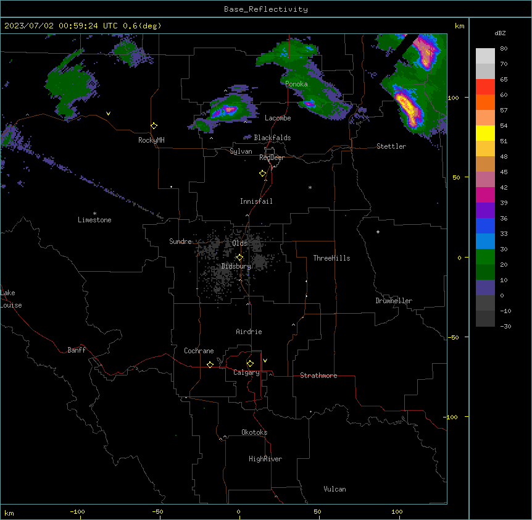Image resolution: width=532 pixels, height=520 pixels.
Task: Click the red 60–65 dBZ legend swatch
Action: [485, 87]
